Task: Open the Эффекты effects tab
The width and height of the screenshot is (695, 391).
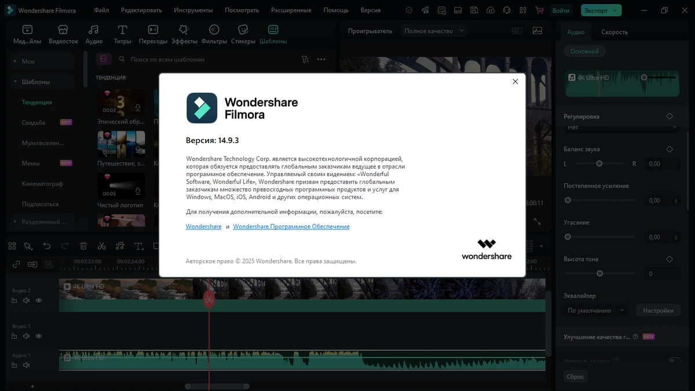Action: [x=184, y=35]
